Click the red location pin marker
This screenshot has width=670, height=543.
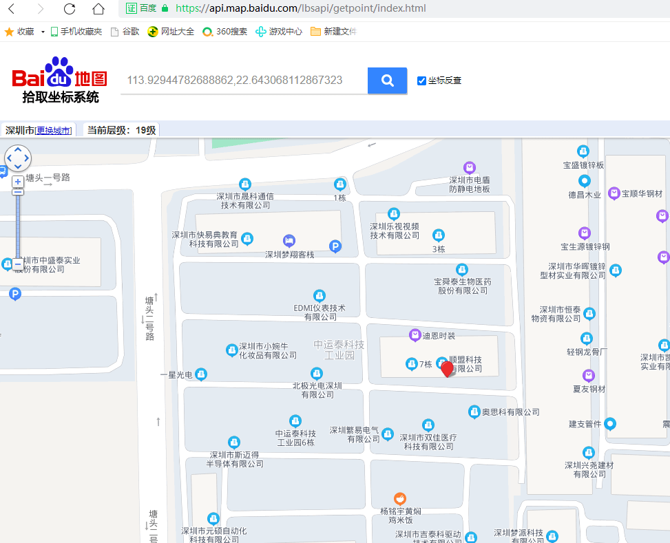pyautogui.click(x=447, y=369)
